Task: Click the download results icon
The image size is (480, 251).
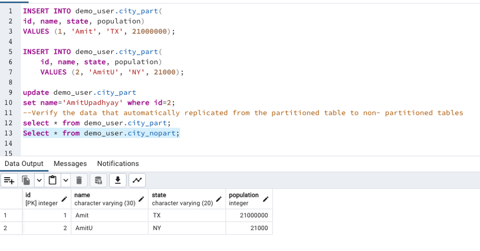Action: 118,180
